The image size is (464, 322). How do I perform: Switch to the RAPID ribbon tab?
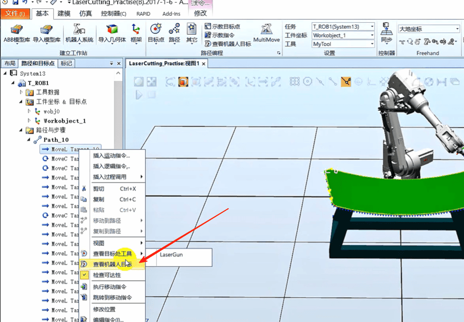tap(143, 14)
